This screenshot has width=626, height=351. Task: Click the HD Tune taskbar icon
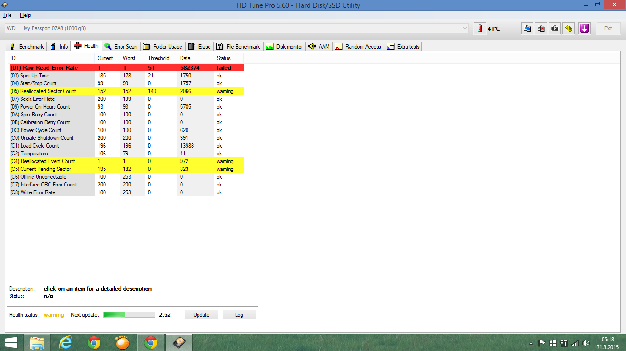click(179, 342)
